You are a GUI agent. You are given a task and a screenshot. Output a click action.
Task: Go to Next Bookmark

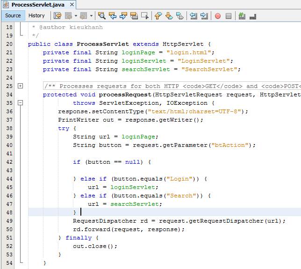[169, 16]
